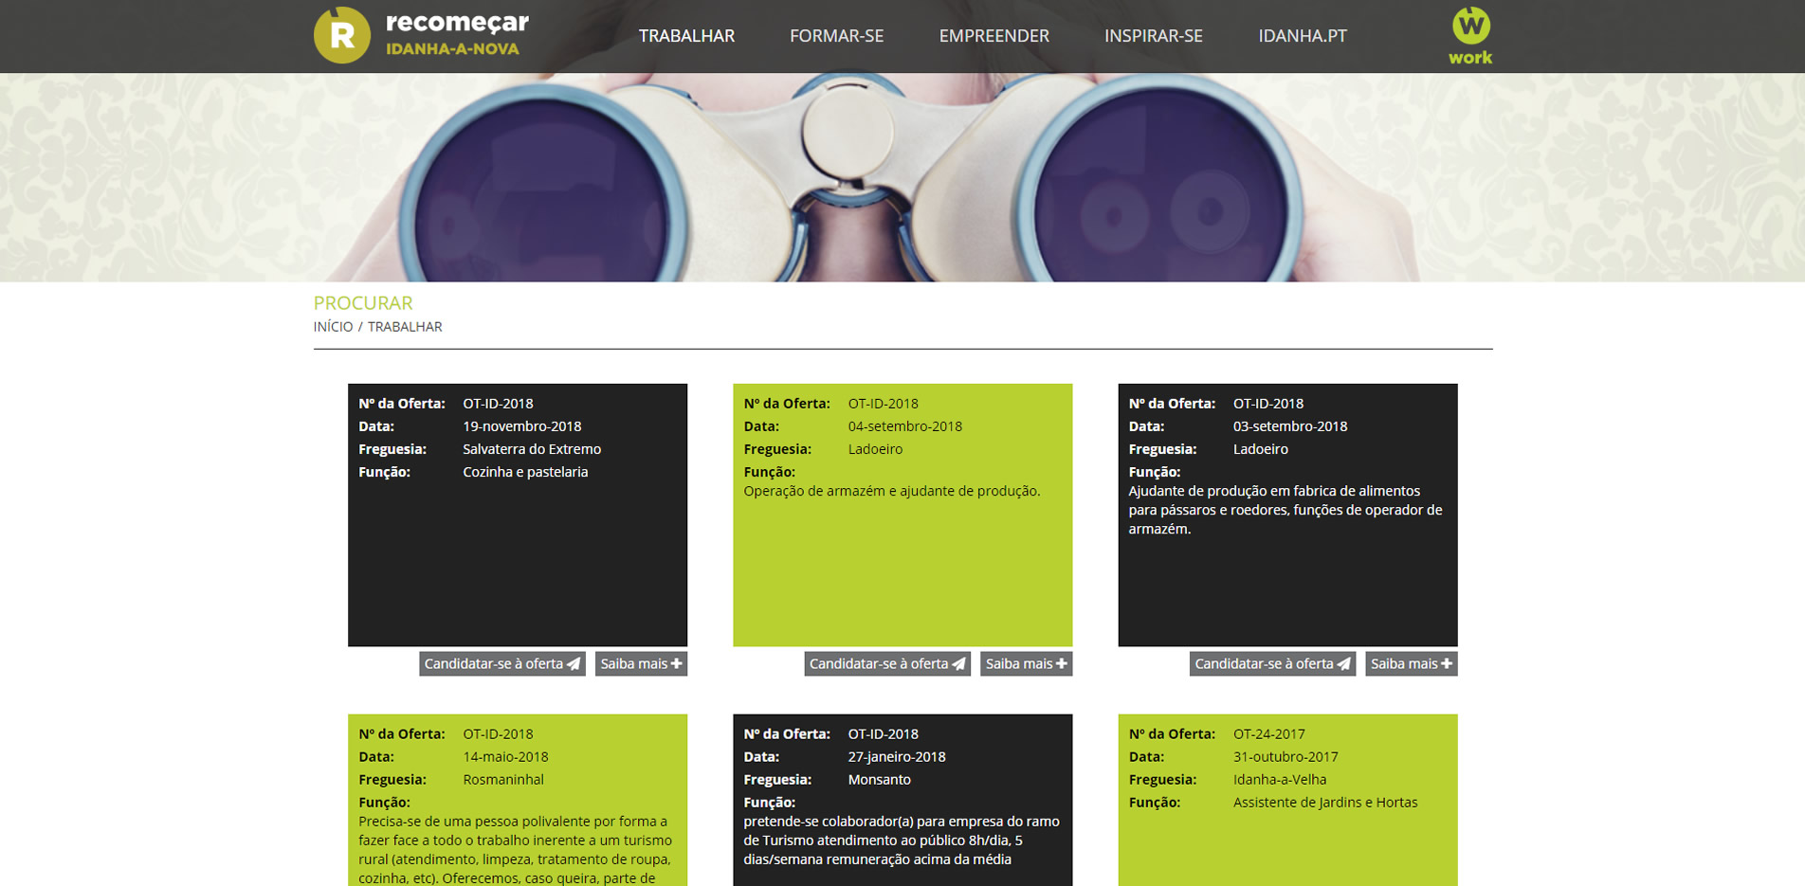
Task: Click Saiba mais for Cozinha e pastelaria offer
Action: point(641,664)
